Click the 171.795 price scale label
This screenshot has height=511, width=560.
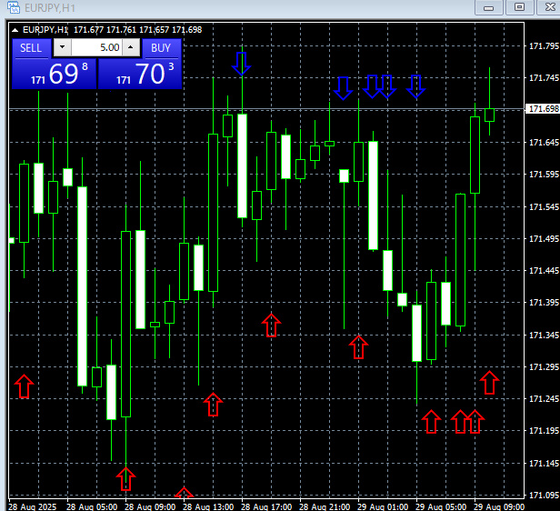click(544, 46)
